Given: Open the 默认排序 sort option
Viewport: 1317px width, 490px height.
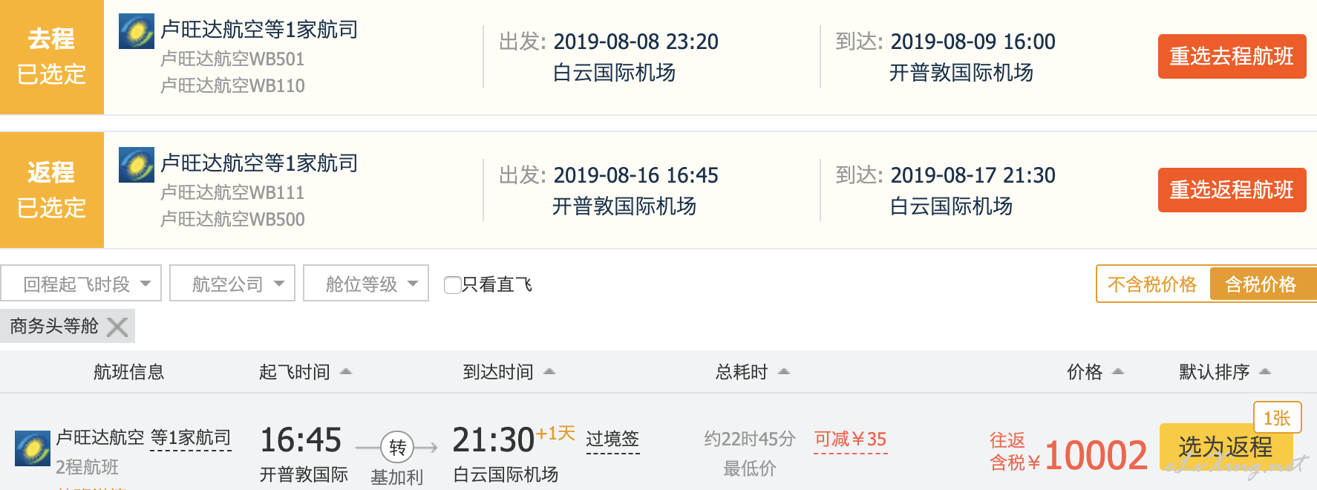Looking at the screenshot, I should 1225,372.
